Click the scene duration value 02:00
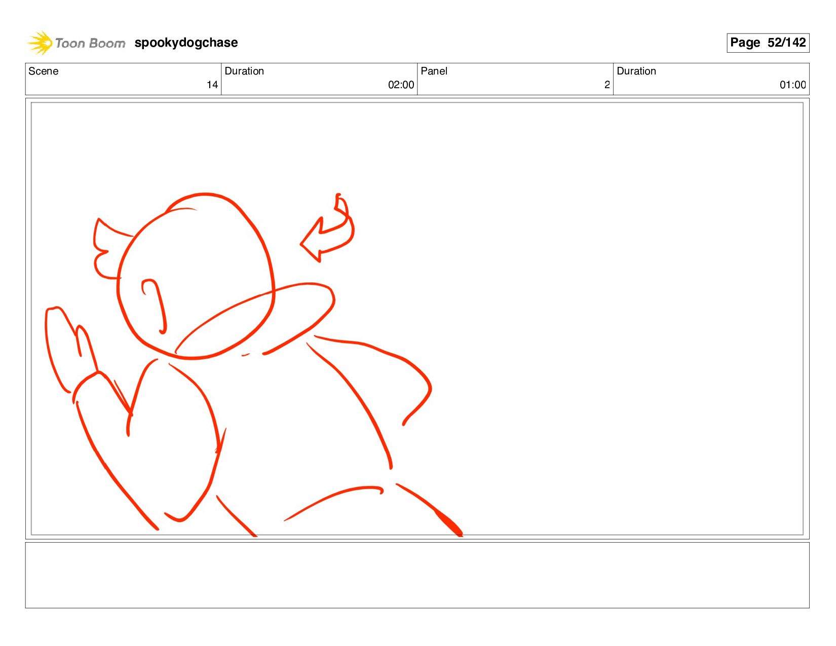Image resolution: width=836 pixels, height=646 pixels. click(x=401, y=85)
